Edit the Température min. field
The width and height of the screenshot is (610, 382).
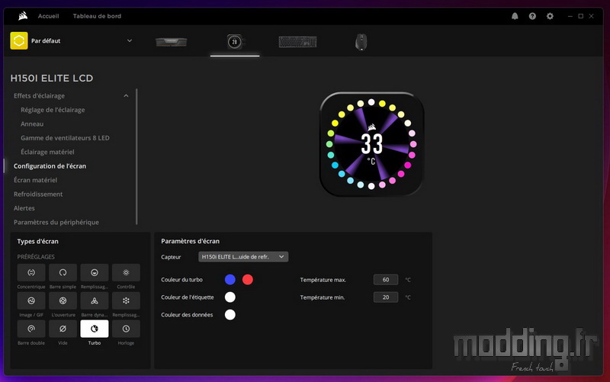(386, 297)
